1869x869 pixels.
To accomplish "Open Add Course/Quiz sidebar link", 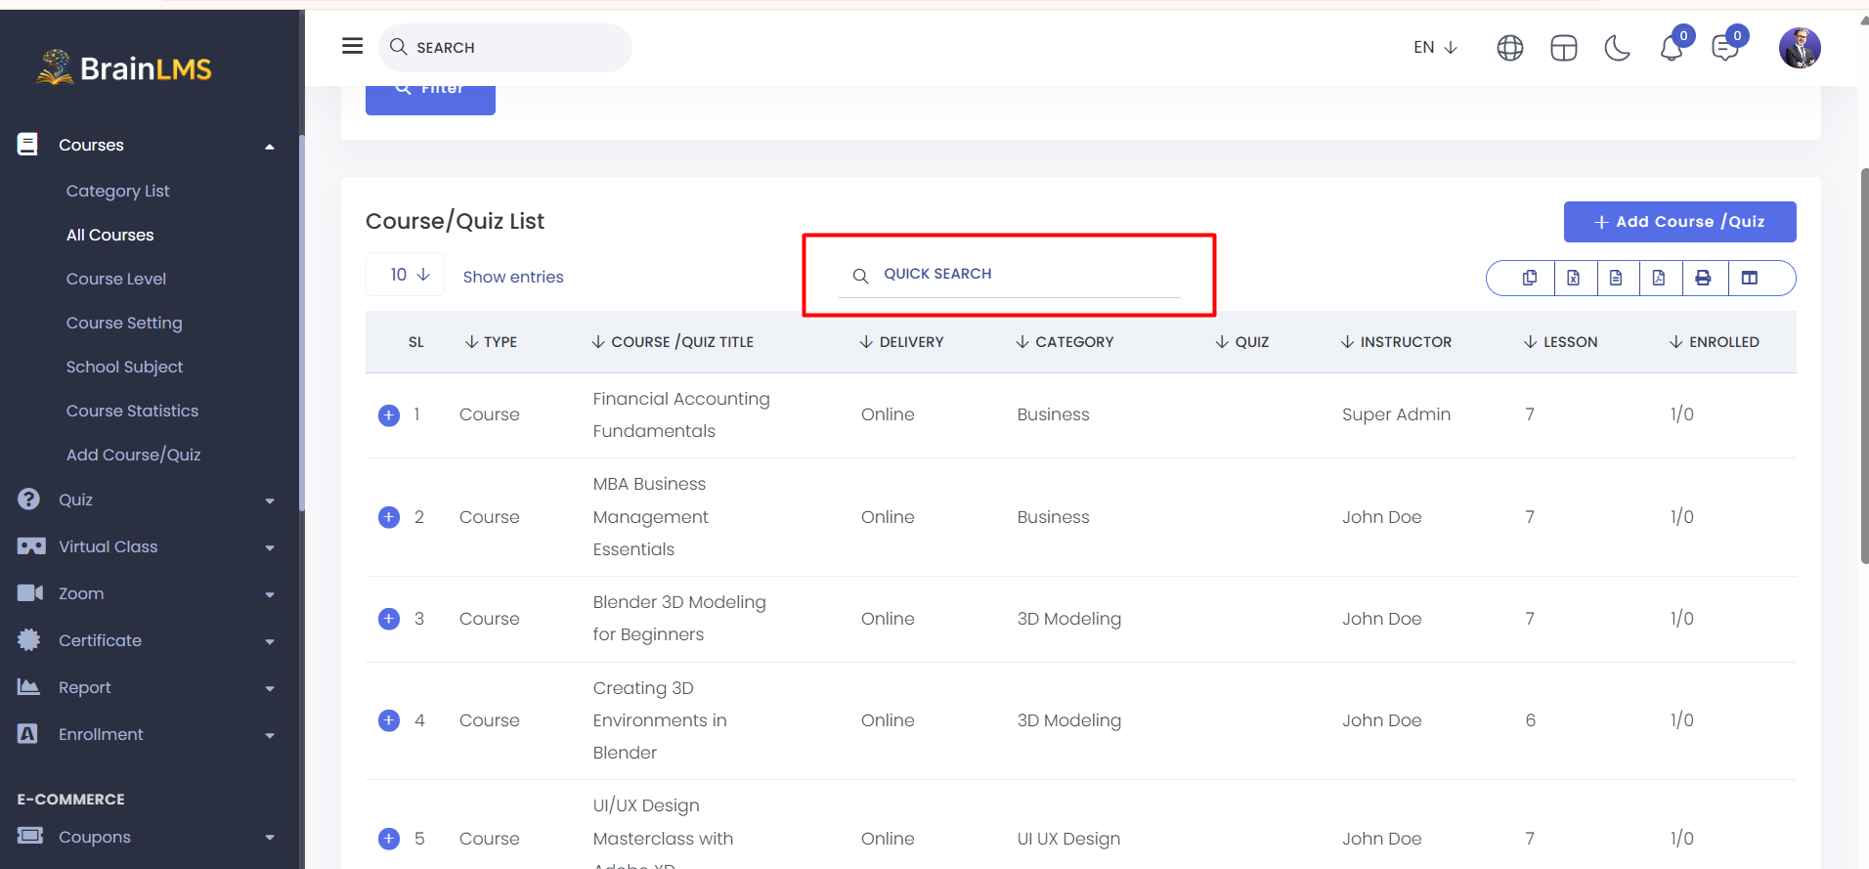I will [x=133, y=455].
